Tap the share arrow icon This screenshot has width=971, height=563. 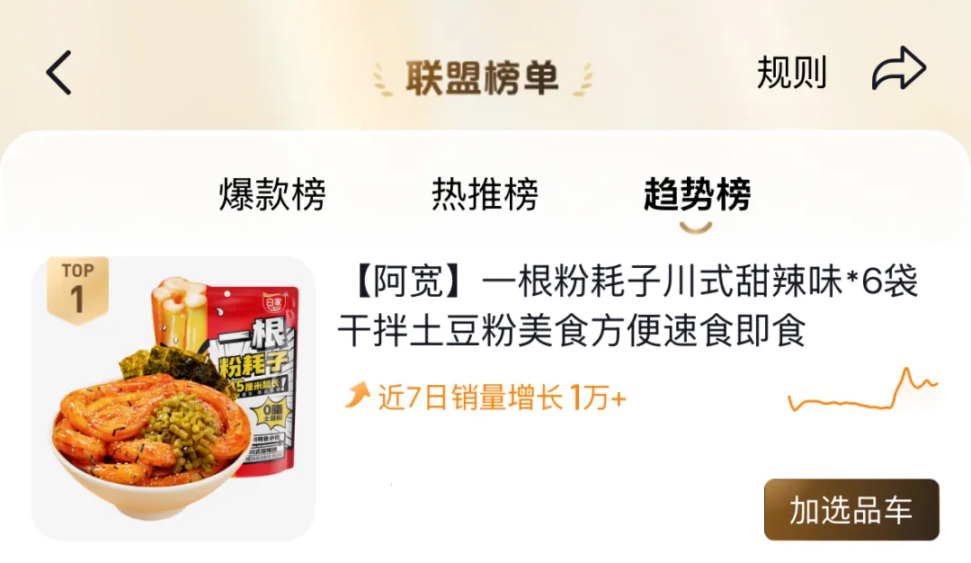[899, 68]
